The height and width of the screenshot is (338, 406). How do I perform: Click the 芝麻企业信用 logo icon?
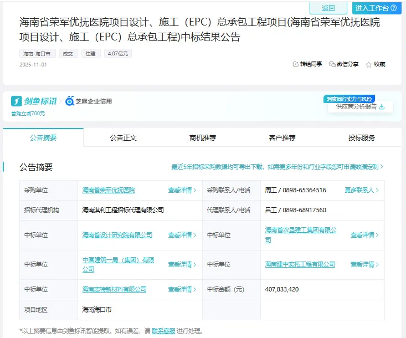click(70, 101)
